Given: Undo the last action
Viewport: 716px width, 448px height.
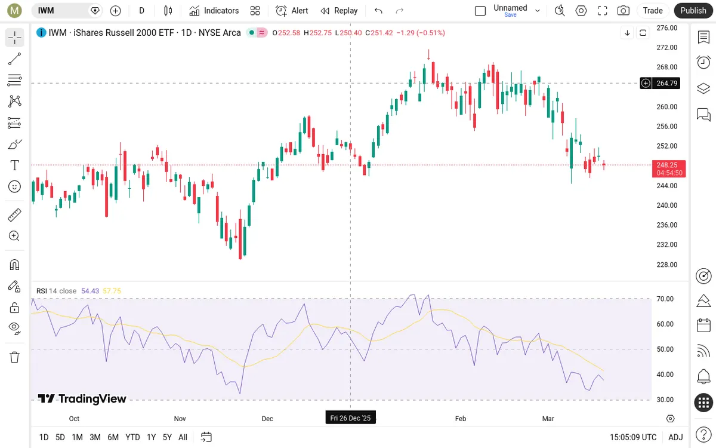Looking at the screenshot, I should click(x=378, y=11).
